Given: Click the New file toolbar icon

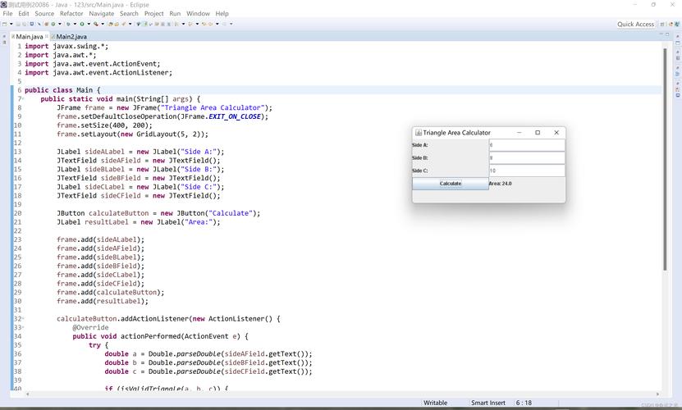Looking at the screenshot, I should click(6, 24).
